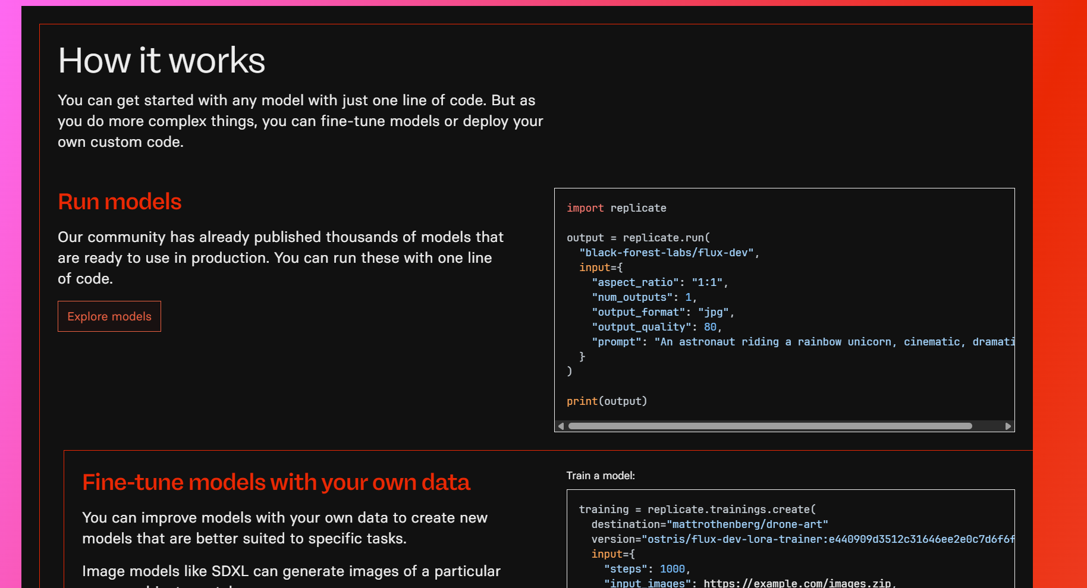
Task: Click the num_outputs value line in the code
Action: pos(644,297)
